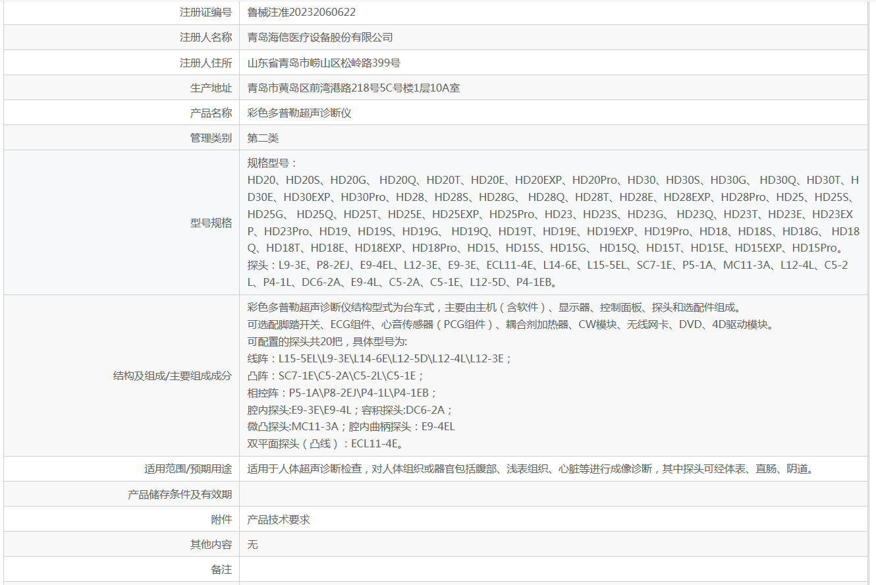876x585 pixels.
Task: Click the 凸阵 probe list line
Action: (x=336, y=376)
